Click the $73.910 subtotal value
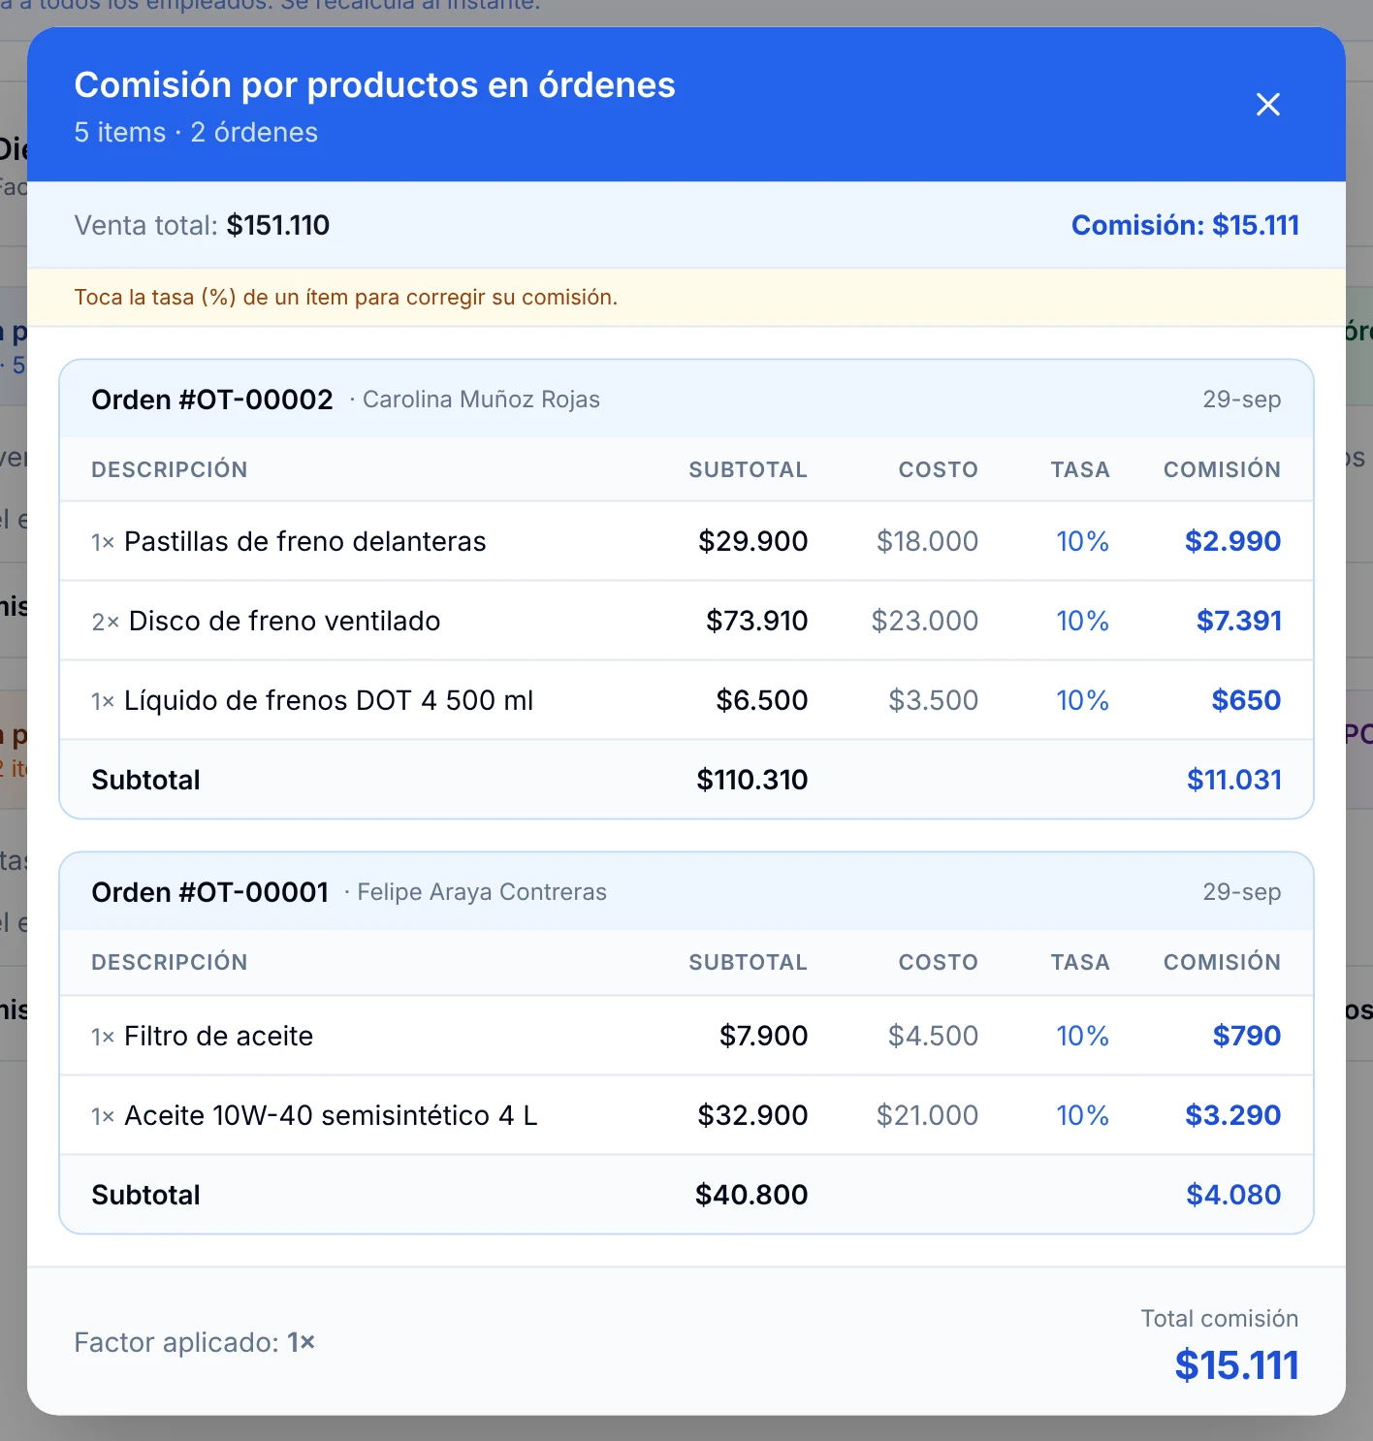Image resolution: width=1373 pixels, height=1441 pixels. [x=757, y=621]
